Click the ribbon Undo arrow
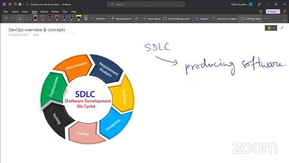 pyautogui.click(x=6, y=19)
